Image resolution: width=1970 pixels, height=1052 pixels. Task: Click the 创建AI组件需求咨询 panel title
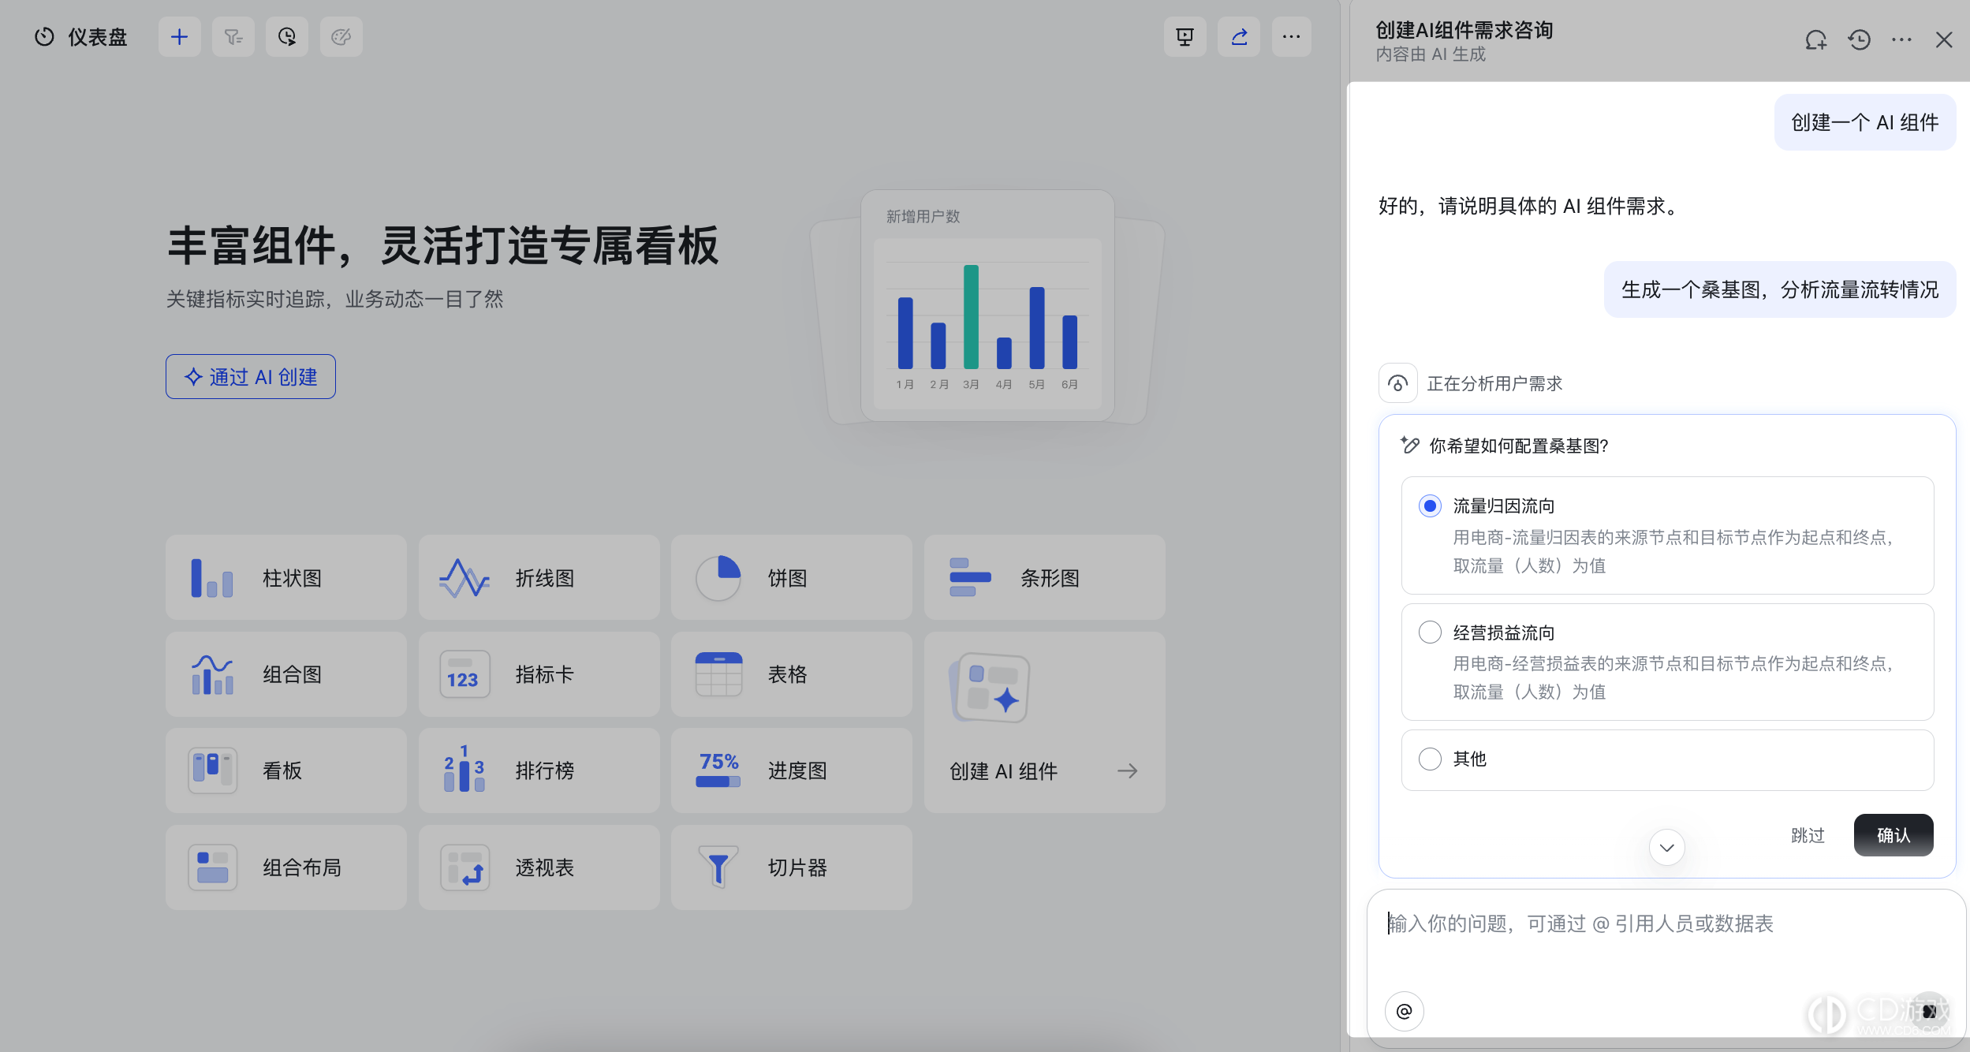point(1464,30)
